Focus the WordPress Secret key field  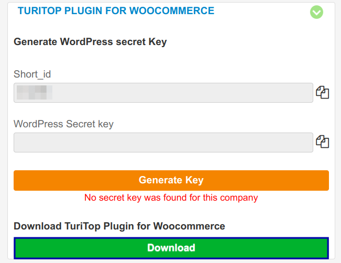tap(163, 143)
